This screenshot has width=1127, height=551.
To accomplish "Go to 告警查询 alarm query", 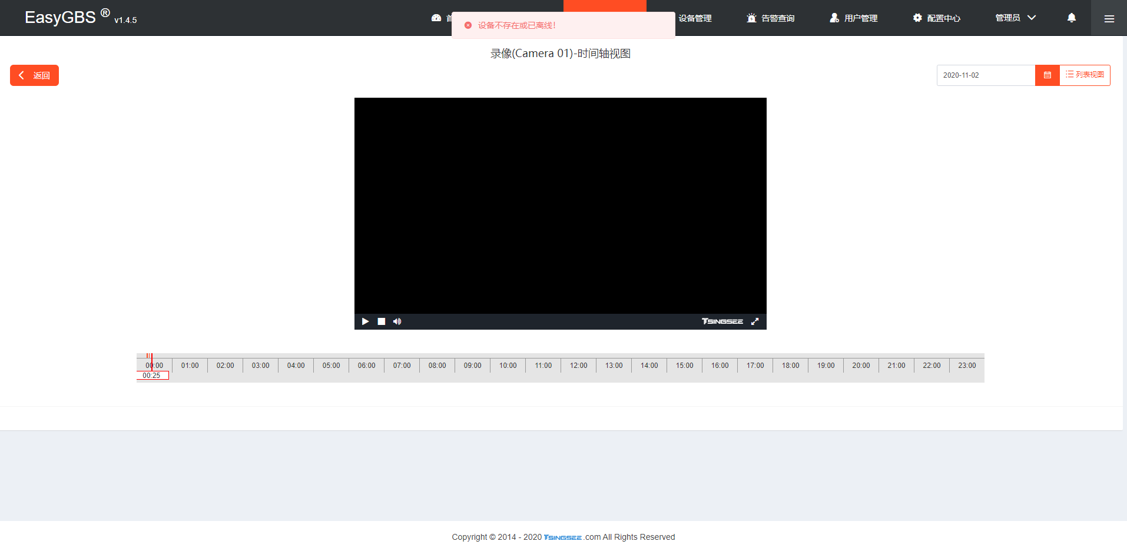I will 771,18.
